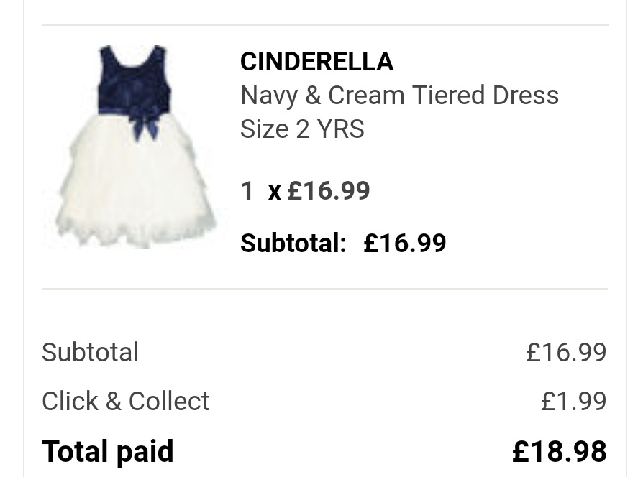The image size is (638, 477).
Task: Click the bold item subtotal £16.99 amount
Action: (x=404, y=244)
